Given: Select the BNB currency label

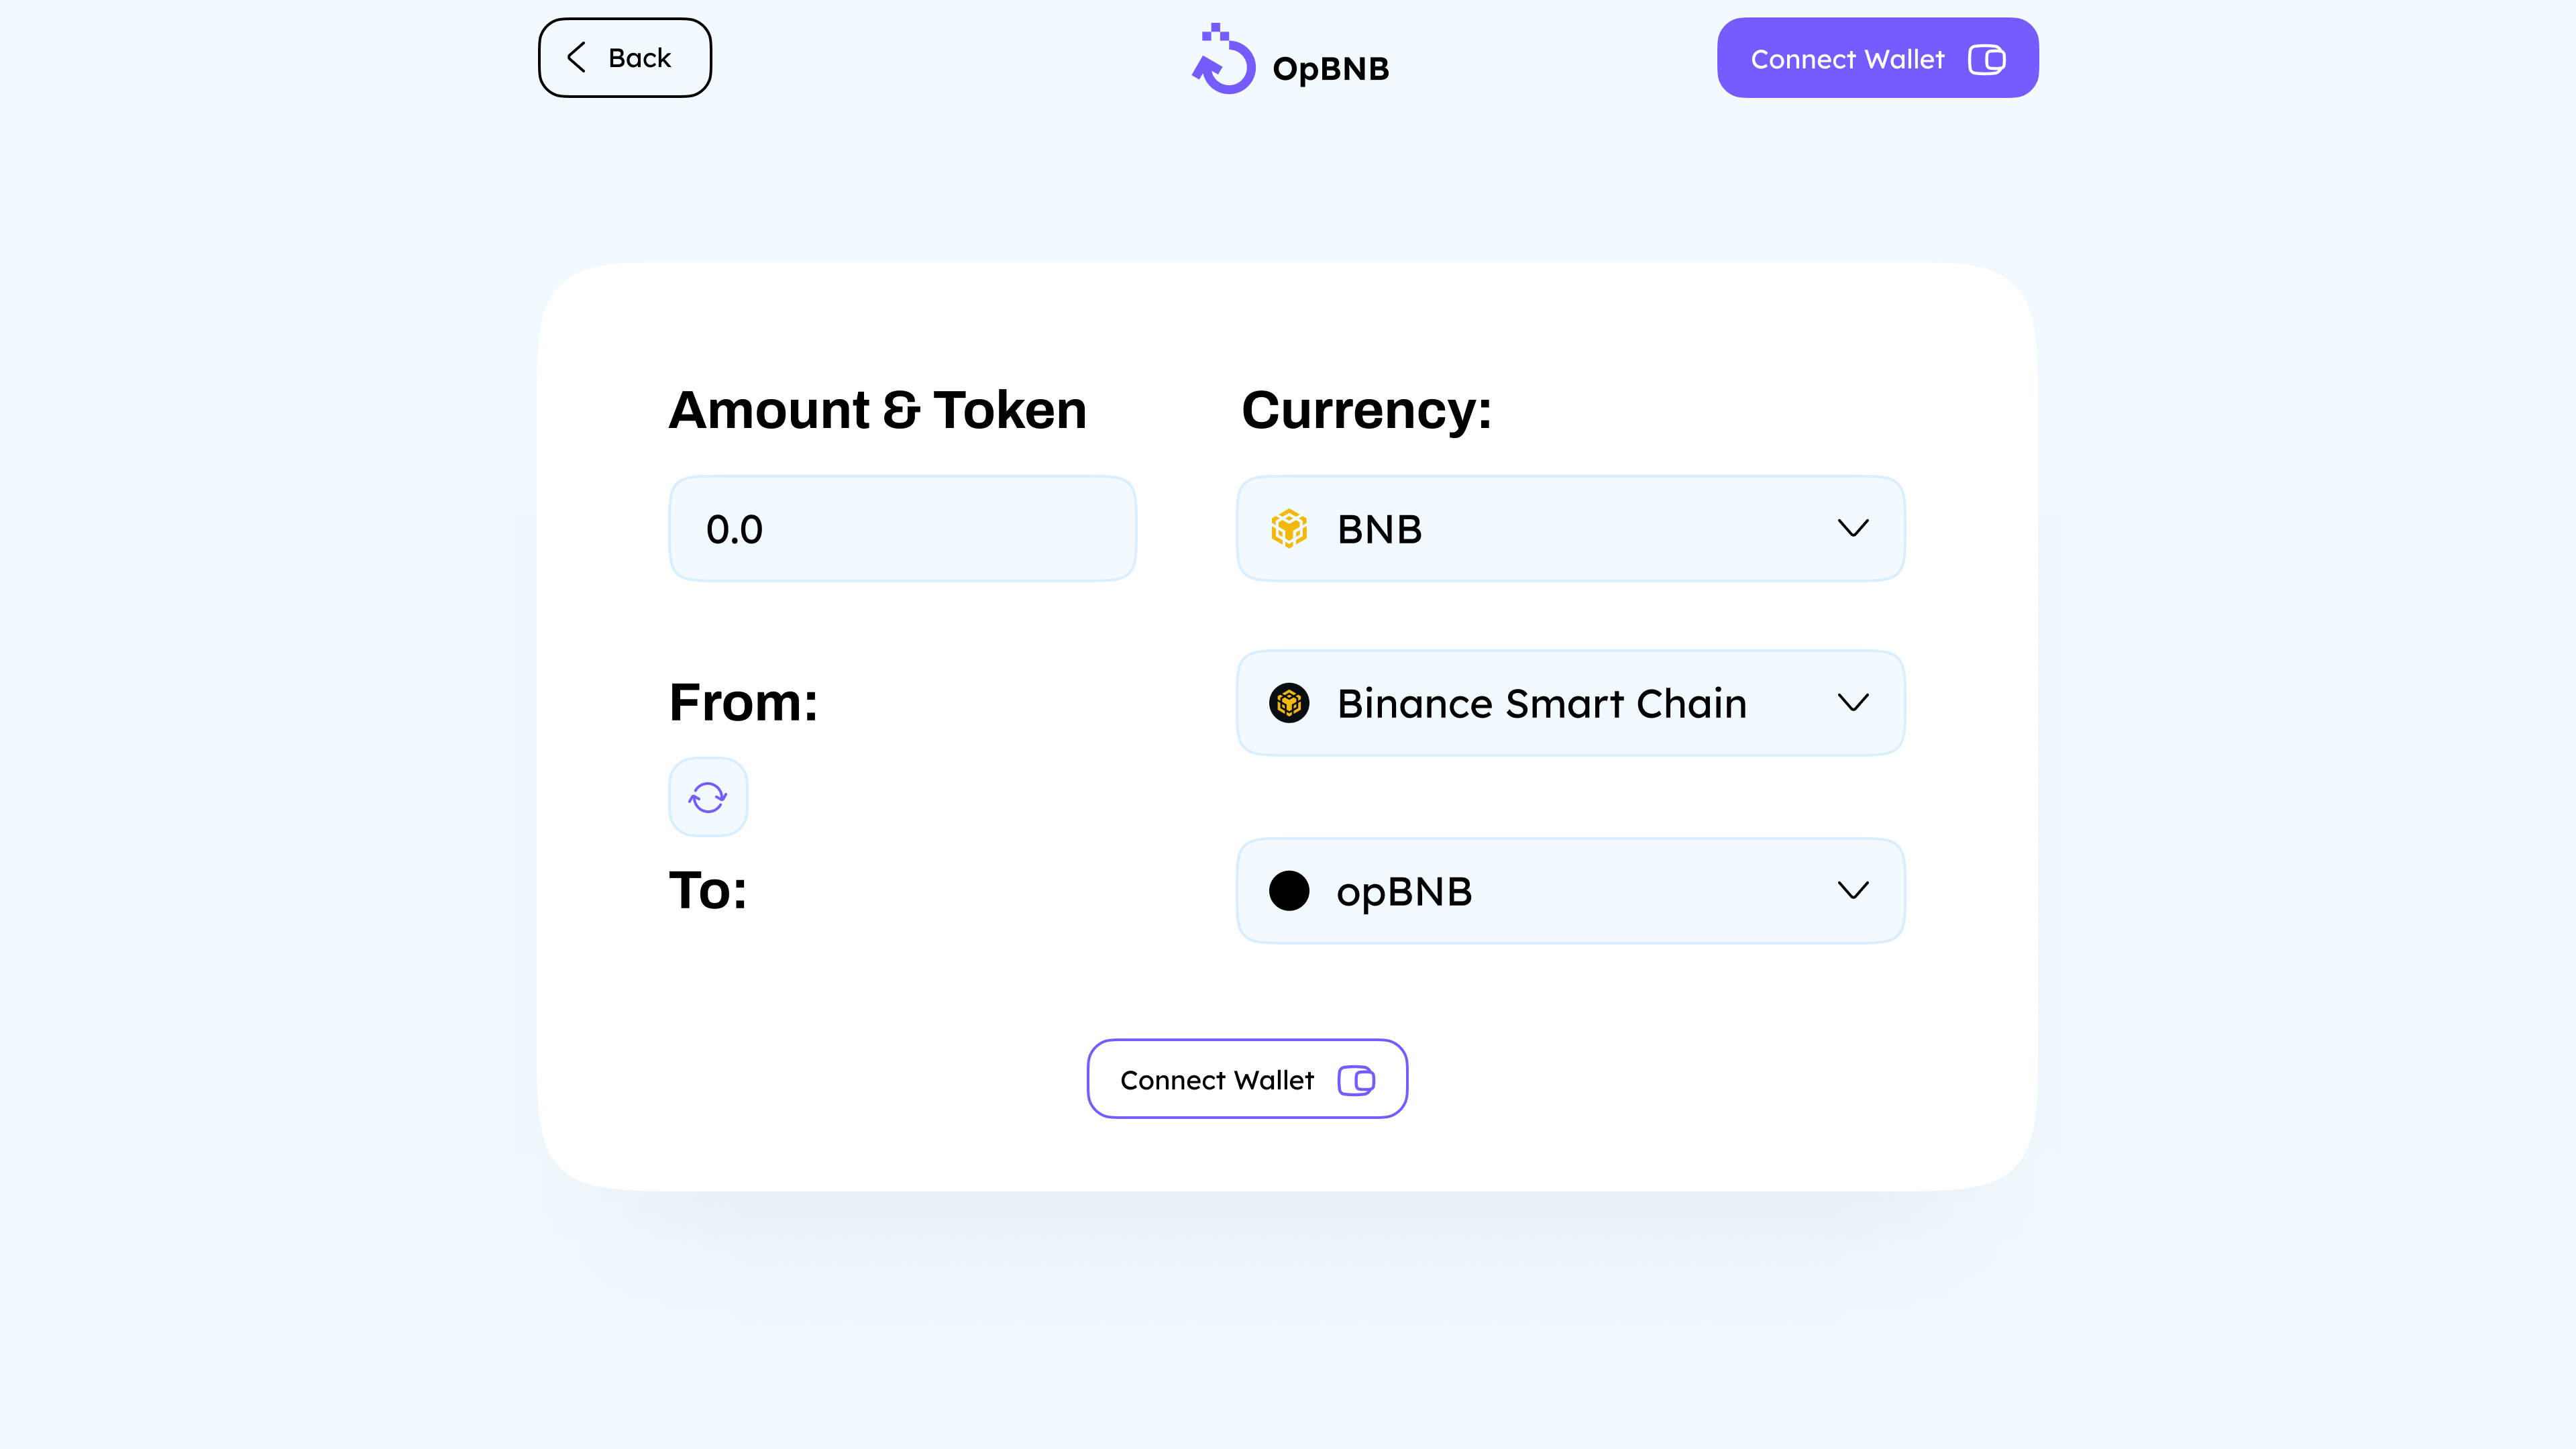Looking at the screenshot, I should point(1379,529).
